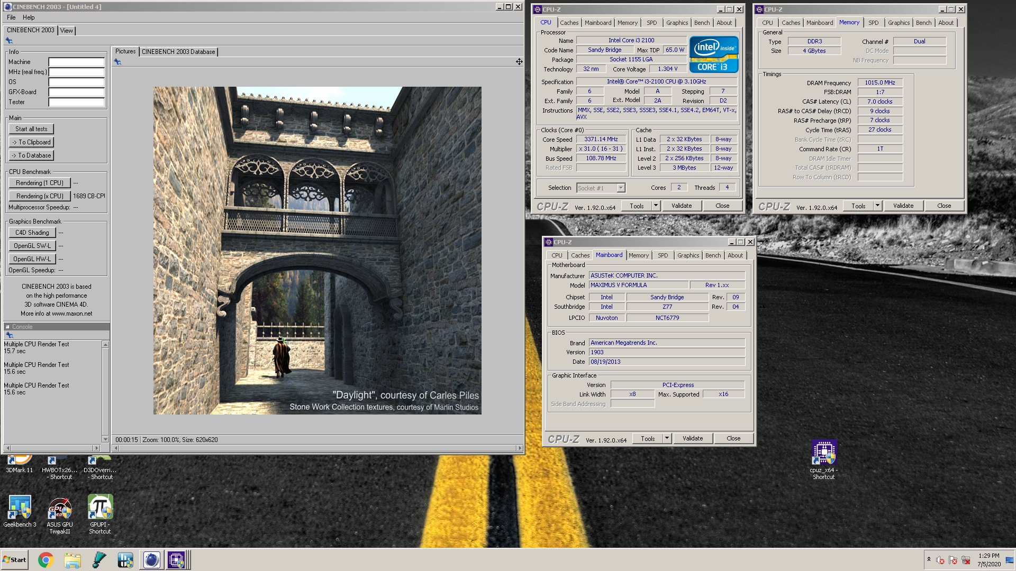Viewport: 1016px width, 571px height.
Task: Run Rendering (1 CPU) benchmark
Action: 40,183
